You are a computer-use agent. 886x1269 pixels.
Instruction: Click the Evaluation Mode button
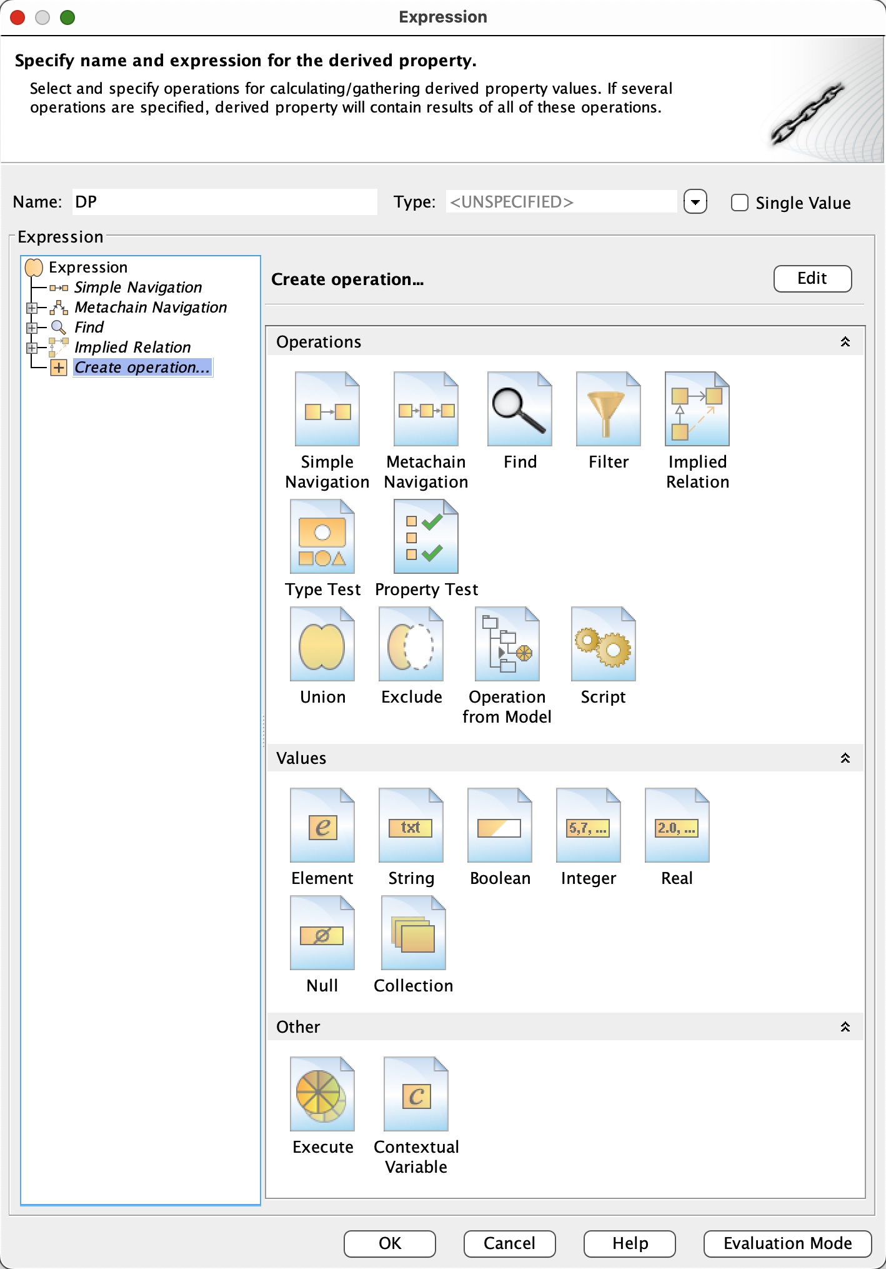click(787, 1243)
